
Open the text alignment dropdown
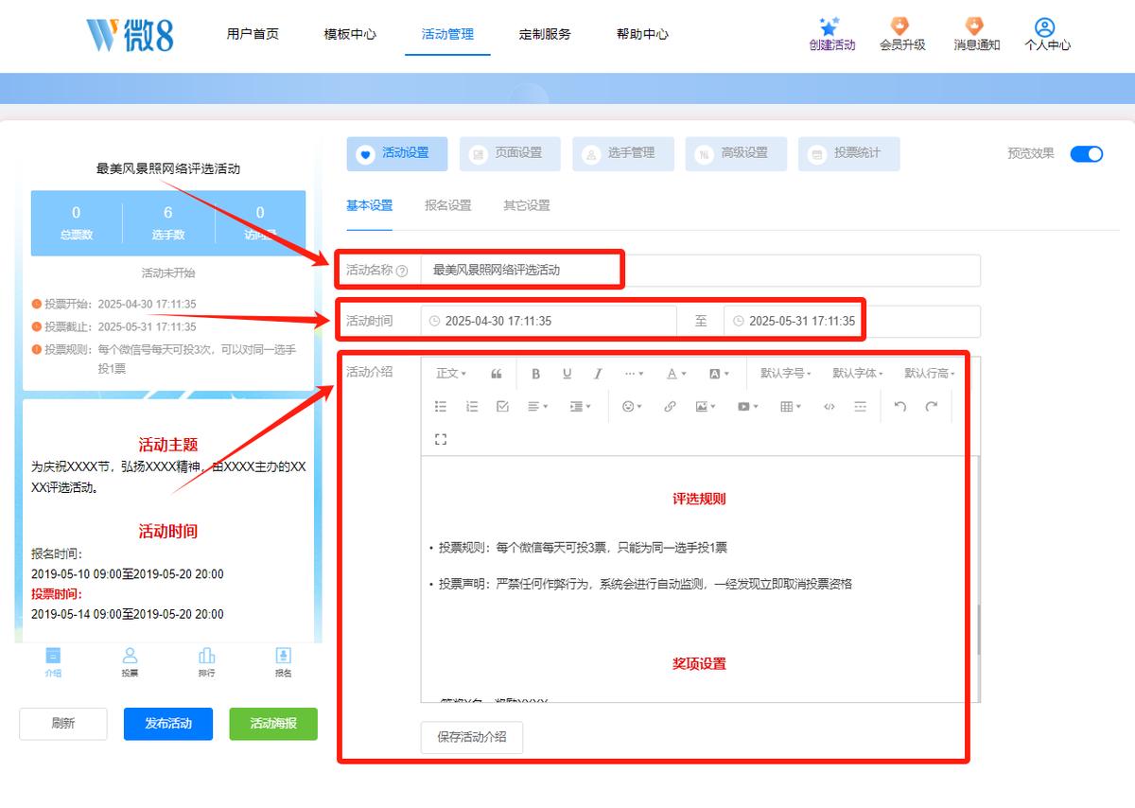click(539, 406)
